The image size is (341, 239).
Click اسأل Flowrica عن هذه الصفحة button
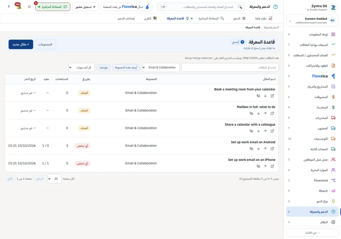coord(126,7)
